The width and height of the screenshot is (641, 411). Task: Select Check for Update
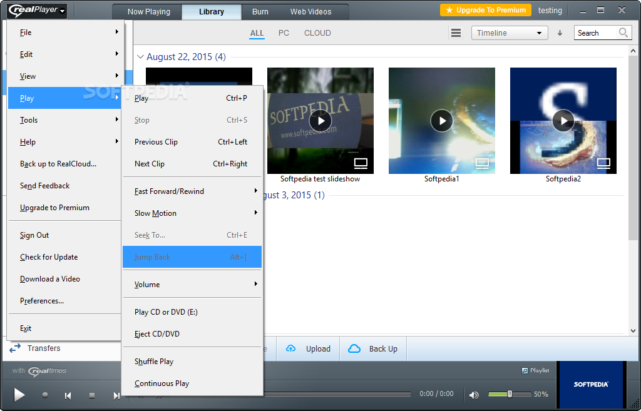[64, 257]
